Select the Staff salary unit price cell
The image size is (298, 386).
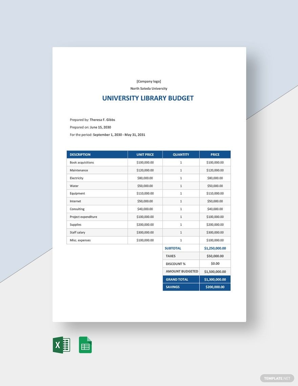145,233
